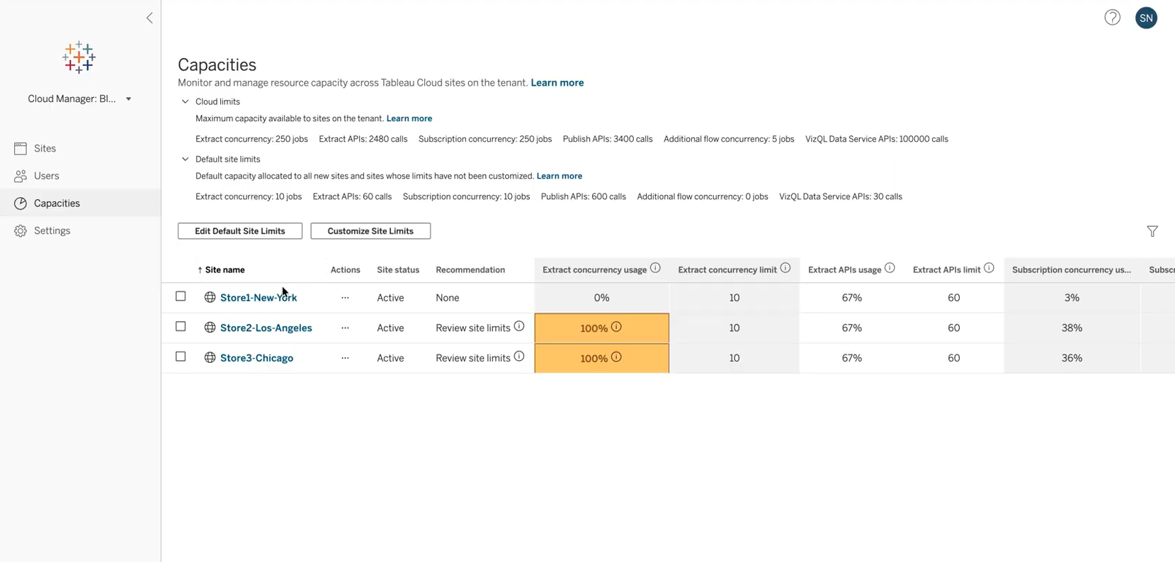Collapse the Default site limits section
Screen dimensions: 1175x562
[186, 159]
